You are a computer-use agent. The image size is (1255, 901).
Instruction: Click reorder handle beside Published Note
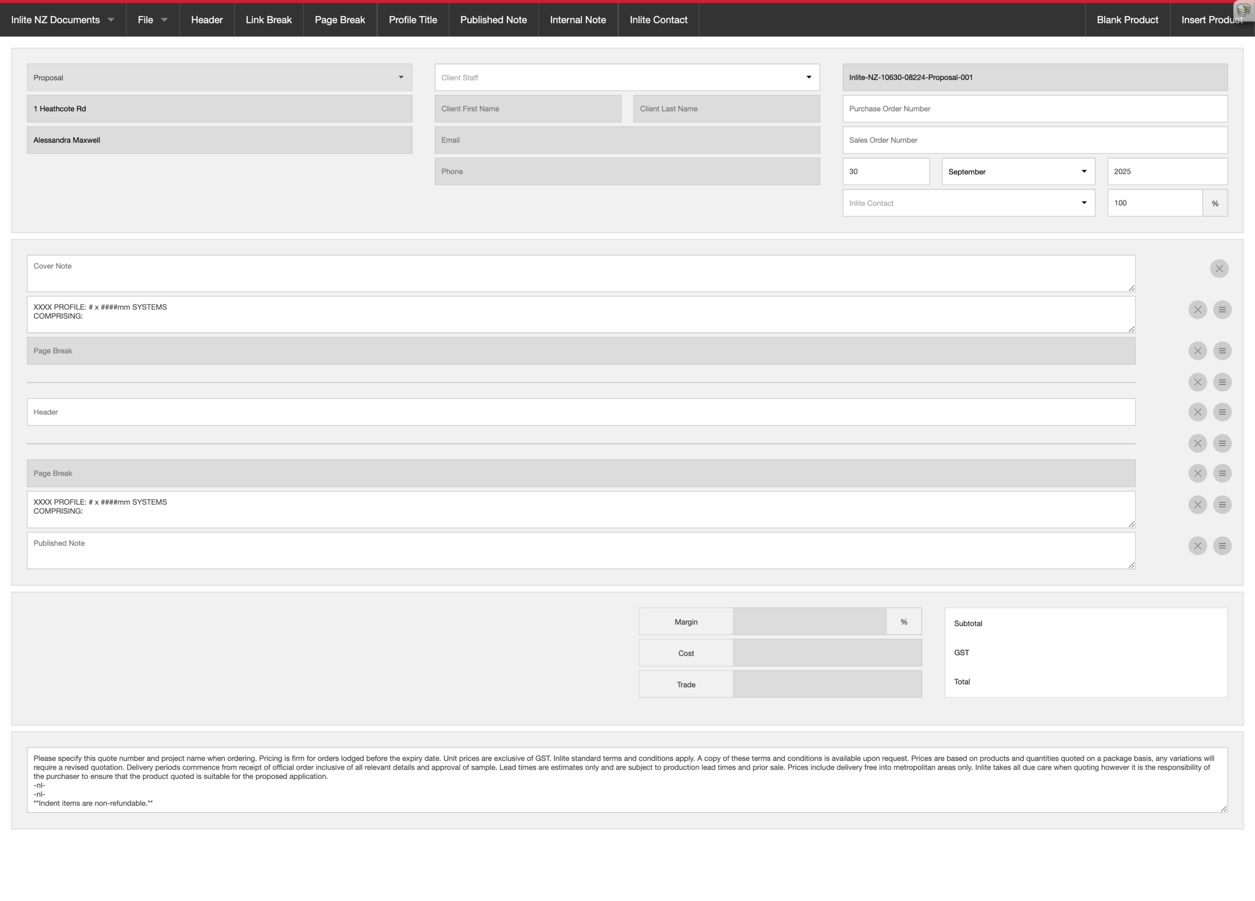click(1222, 546)
